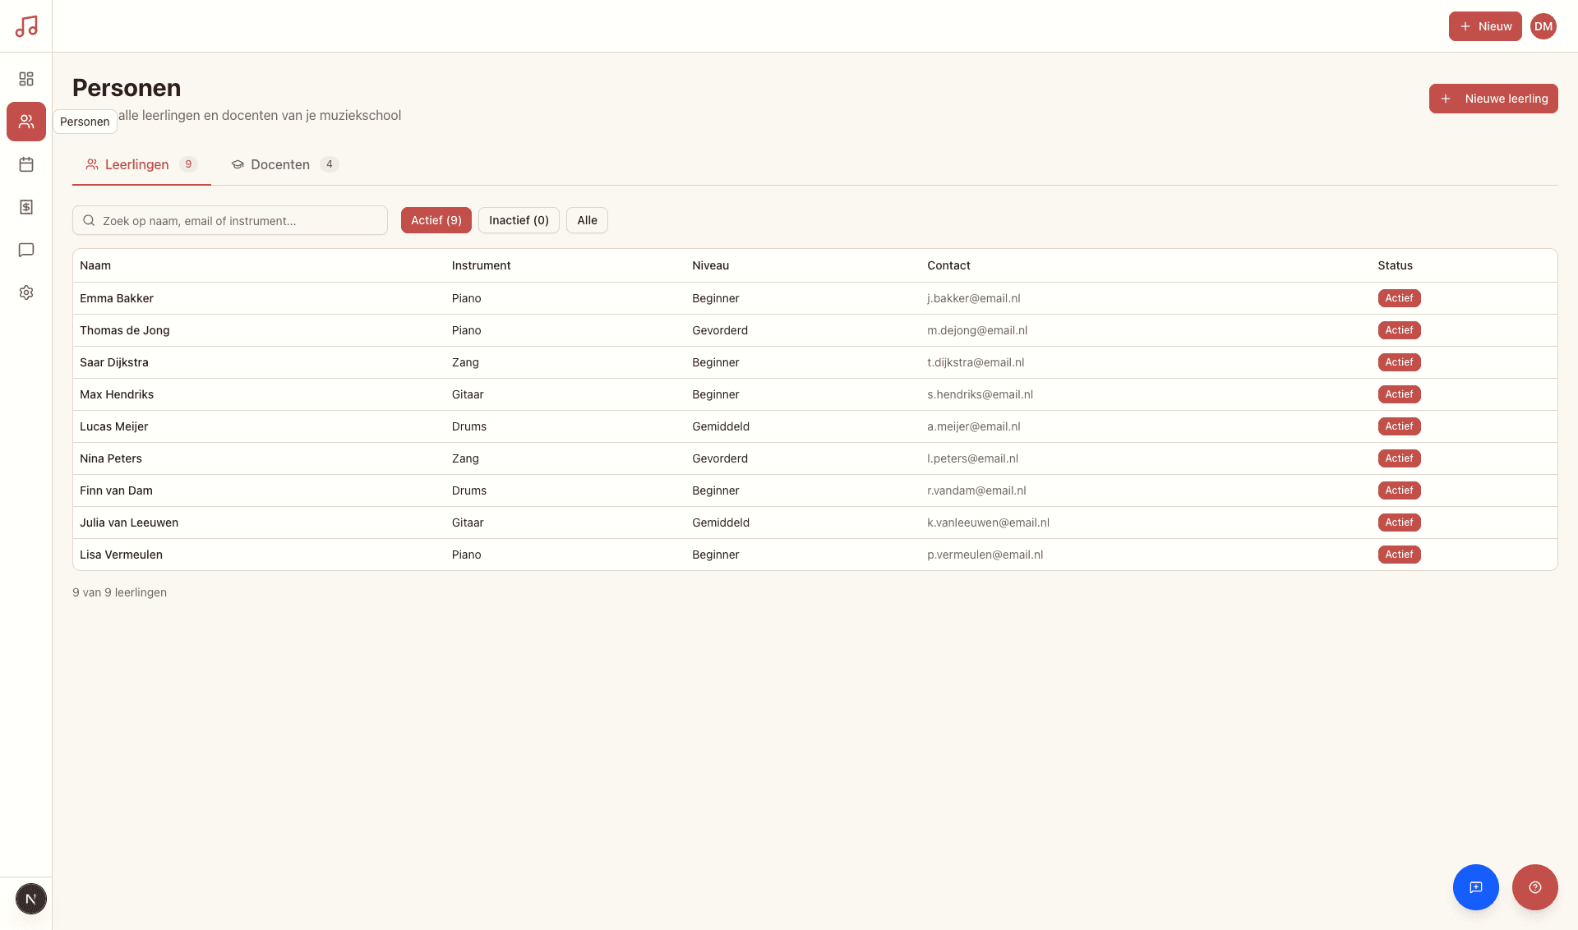Click the Nieuw button in top bar
Screen dimensions: 1578x930
(1484, 26)
